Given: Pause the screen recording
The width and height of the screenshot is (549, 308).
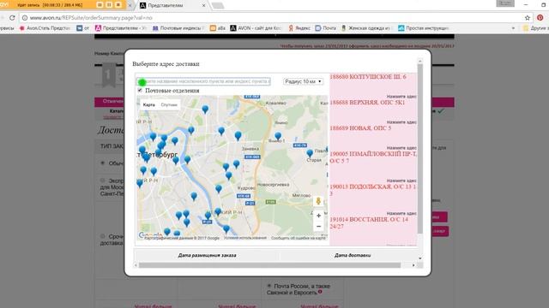Looking at the screenshot, I should tap(109, 5).
